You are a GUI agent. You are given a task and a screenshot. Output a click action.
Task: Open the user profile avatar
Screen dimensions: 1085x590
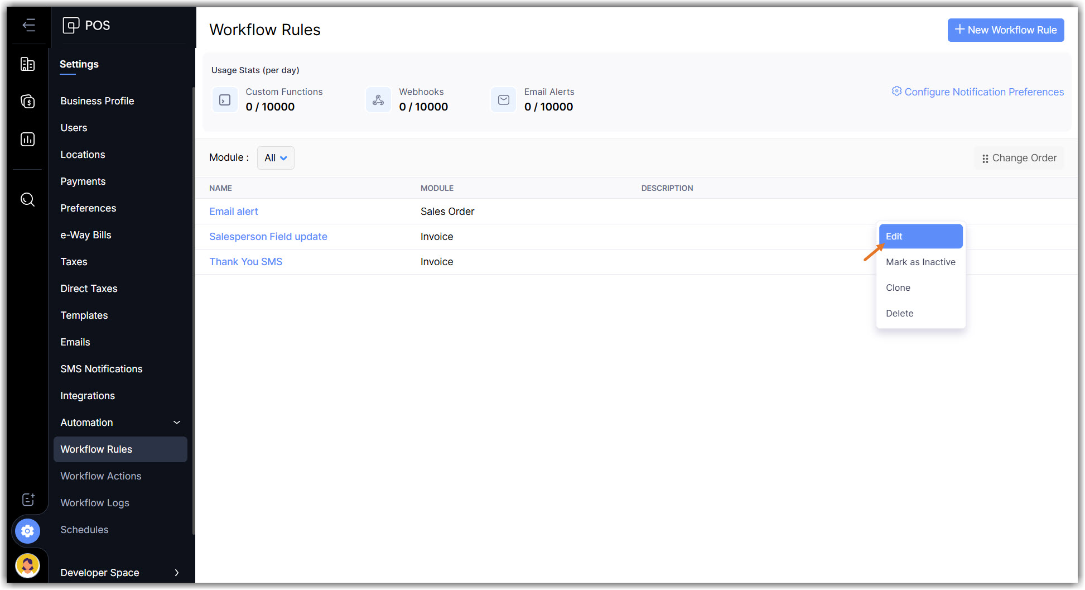(27, 565)
